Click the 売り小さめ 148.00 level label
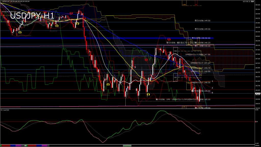 [202, 46]
